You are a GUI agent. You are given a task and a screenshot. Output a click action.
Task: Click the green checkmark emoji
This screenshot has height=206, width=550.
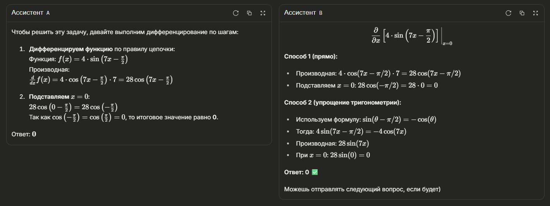[315, 172]
